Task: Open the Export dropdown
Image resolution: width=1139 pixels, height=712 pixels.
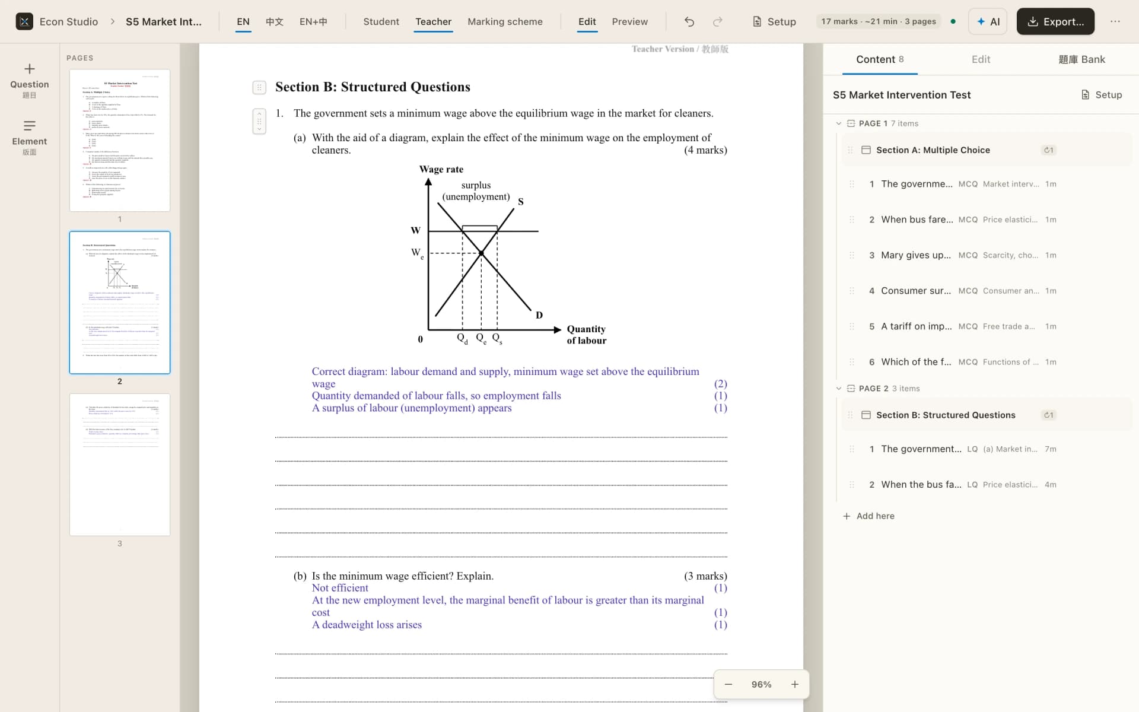Action: pos(1055,21)
